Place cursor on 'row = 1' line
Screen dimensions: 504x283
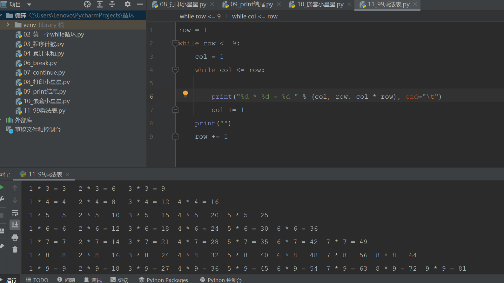[193, 30]
